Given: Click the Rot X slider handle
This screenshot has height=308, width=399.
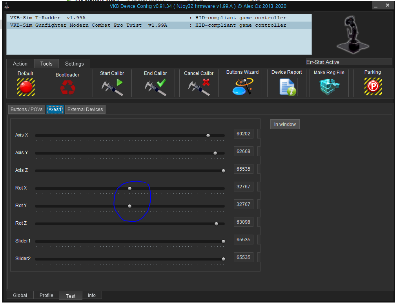Looking at the screenshot, I should (x=130, y=188).
